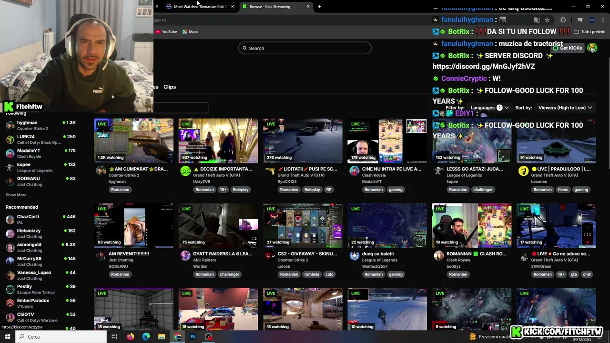Click UzzyZVR's channel avatar on stream card

[185, 171]
